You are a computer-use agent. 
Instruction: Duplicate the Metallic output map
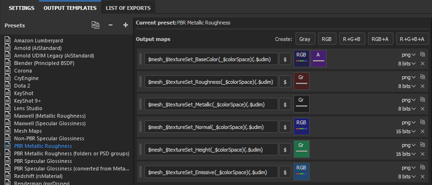[x=422, y=100]
